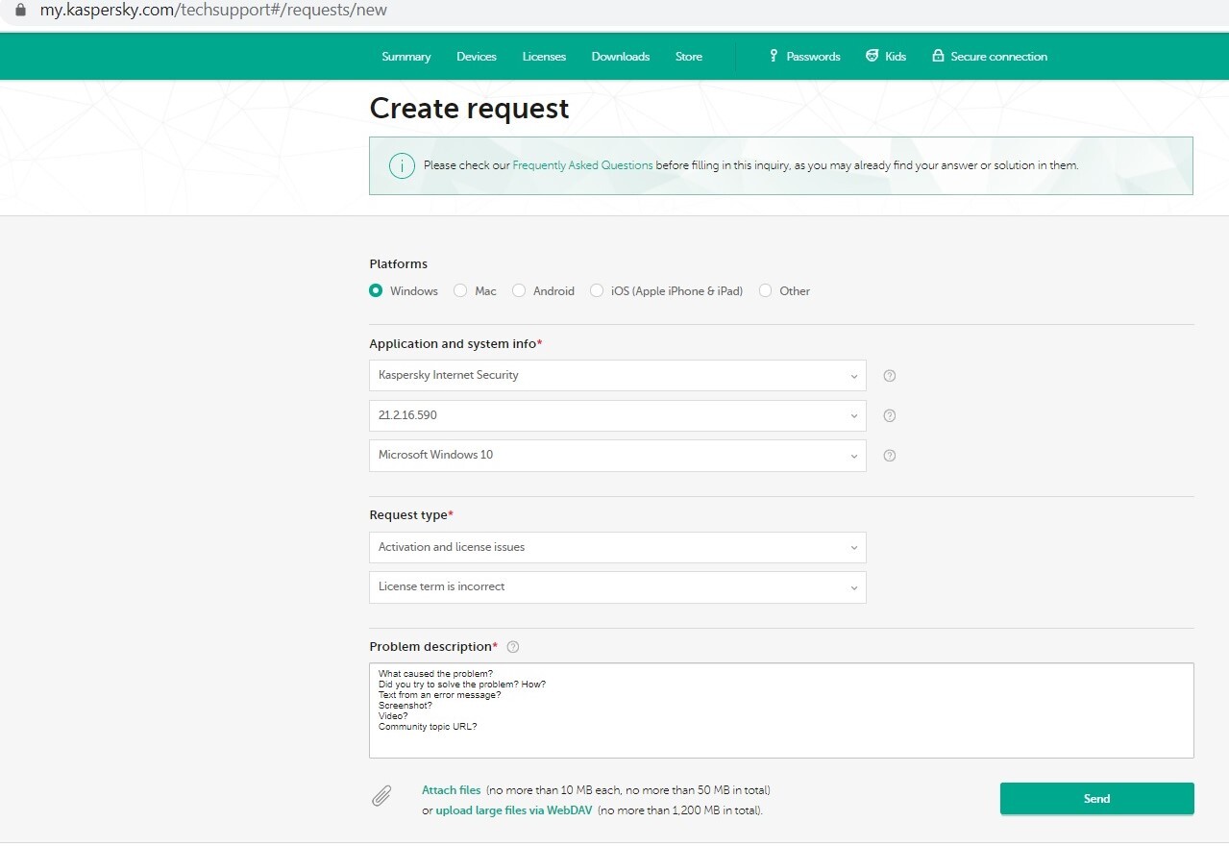Go to the Store tab
The height and width of the screenshot is (847, 1229).
pyautogui.click(x=689, y=57)
